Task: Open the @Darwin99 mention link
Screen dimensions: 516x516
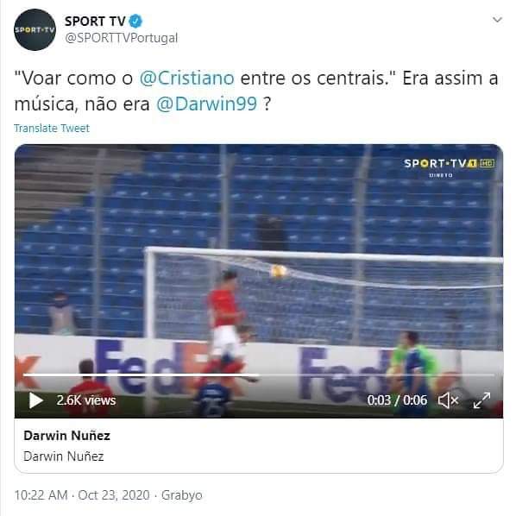Action: 206,104
